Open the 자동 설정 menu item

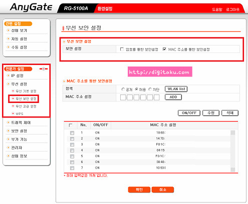[x=19, y=39]
